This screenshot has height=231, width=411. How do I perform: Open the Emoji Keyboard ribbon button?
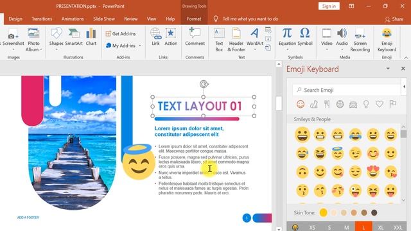click(387, 40)
